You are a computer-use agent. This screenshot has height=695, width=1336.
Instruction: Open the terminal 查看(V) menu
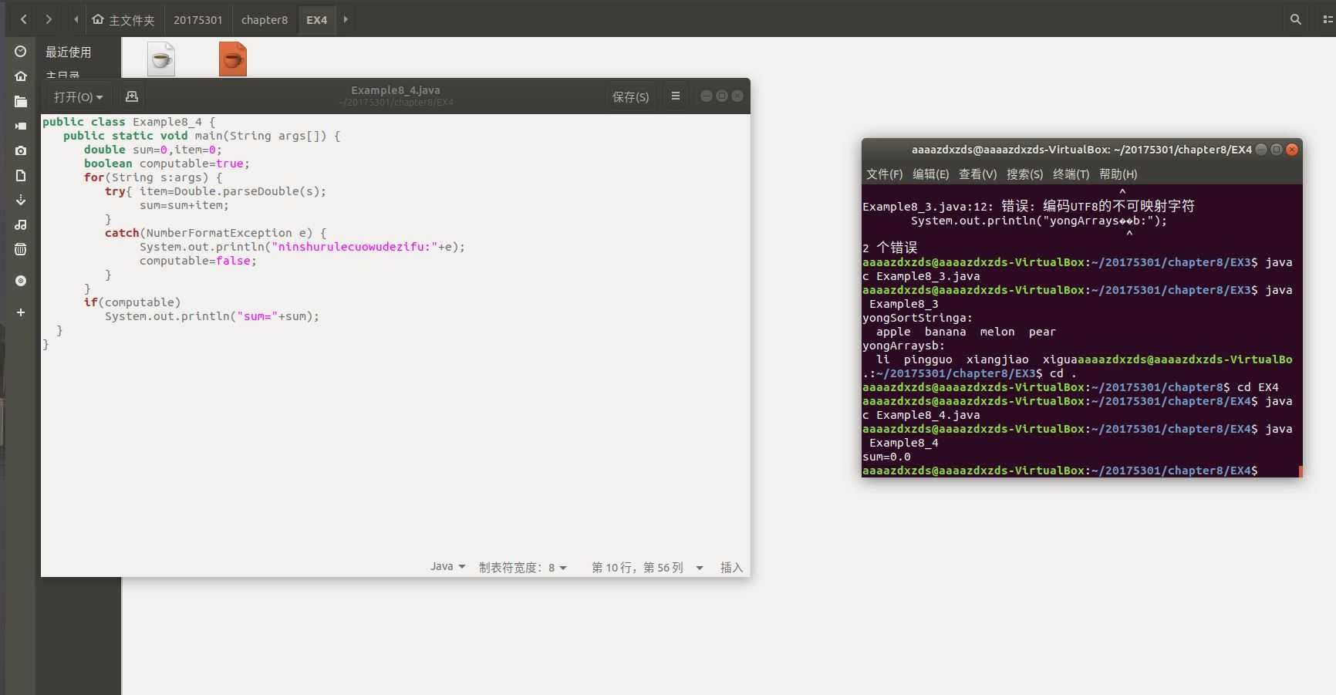(x=977, y=174)
